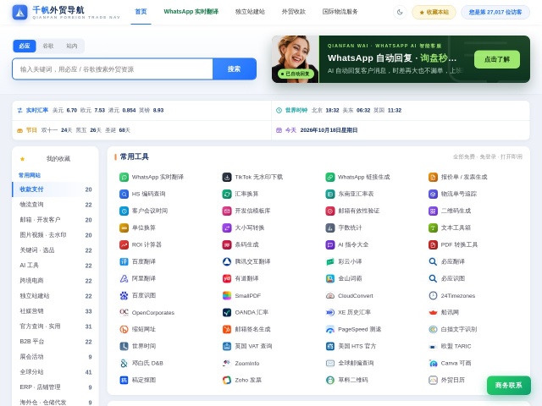Open 欧盟 TARIC link text
The image size is (542, 406).
(456, 346)
